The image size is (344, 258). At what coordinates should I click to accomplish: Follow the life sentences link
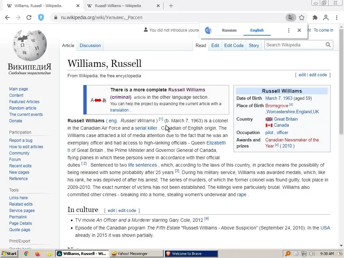click(x=142, y=165)
